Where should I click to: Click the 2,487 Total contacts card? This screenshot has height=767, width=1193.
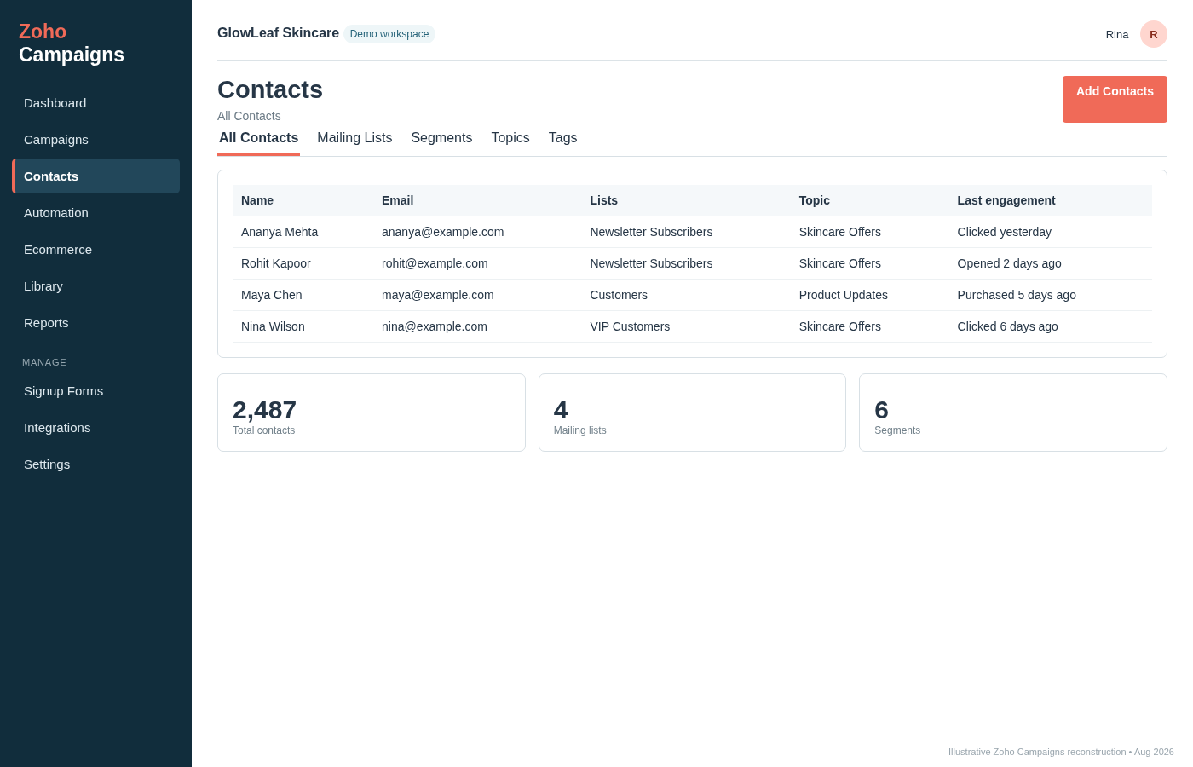(x=372, y=412)
